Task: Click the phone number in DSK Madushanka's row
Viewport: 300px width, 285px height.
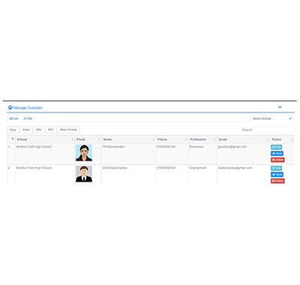Action: (x=166, y=168)
